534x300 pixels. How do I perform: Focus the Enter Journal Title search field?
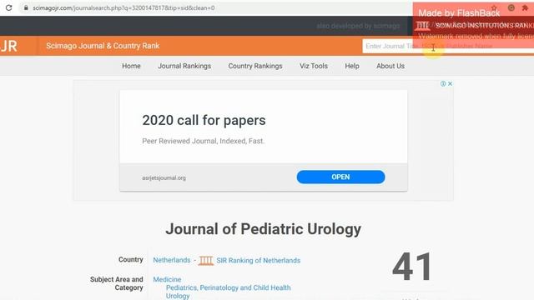pos(448,46)
